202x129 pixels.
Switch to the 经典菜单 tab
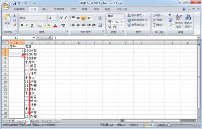[19, 9]
